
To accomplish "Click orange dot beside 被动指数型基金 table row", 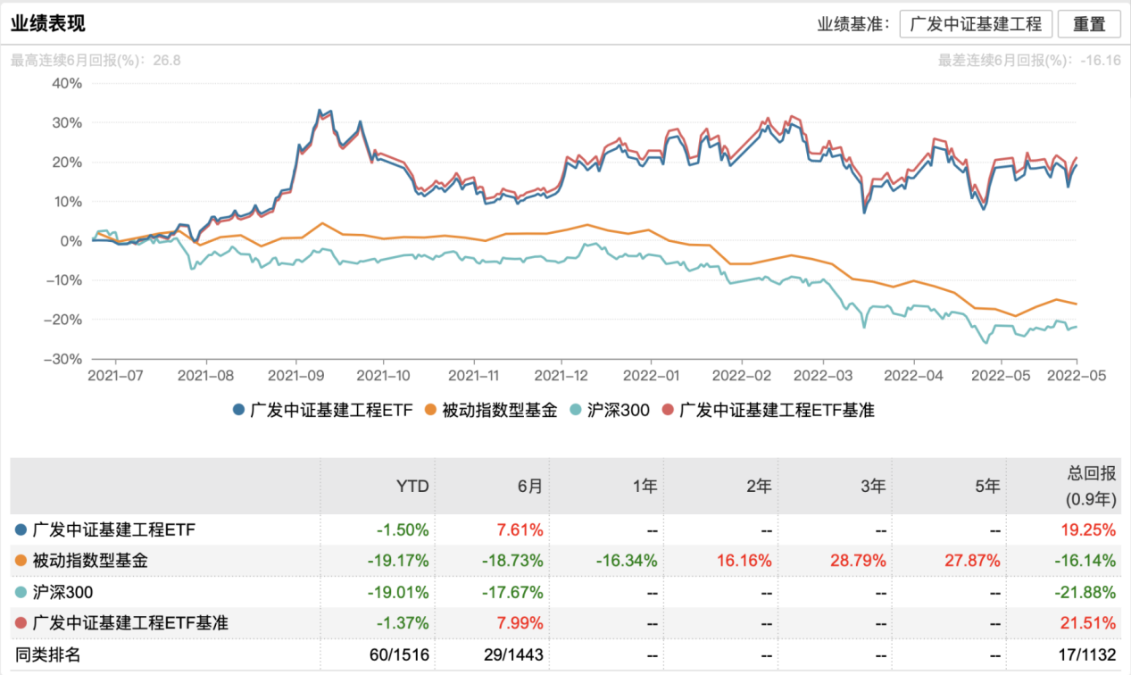I will [21, 561].
